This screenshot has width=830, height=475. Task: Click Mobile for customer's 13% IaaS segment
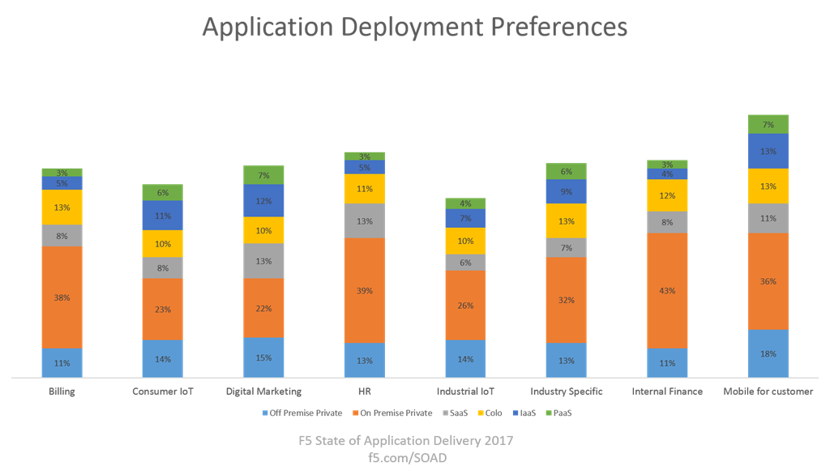pyautogui.click(x=768, y=151)
